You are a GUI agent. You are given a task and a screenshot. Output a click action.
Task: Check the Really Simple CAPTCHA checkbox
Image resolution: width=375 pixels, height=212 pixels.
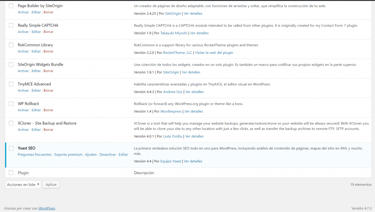(11, 25)
